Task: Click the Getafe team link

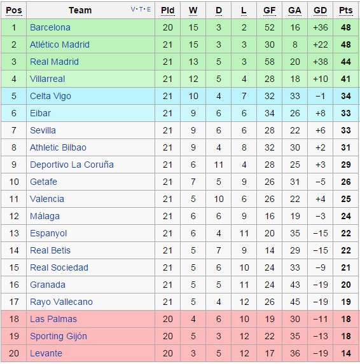Action: tap(43, 182)
